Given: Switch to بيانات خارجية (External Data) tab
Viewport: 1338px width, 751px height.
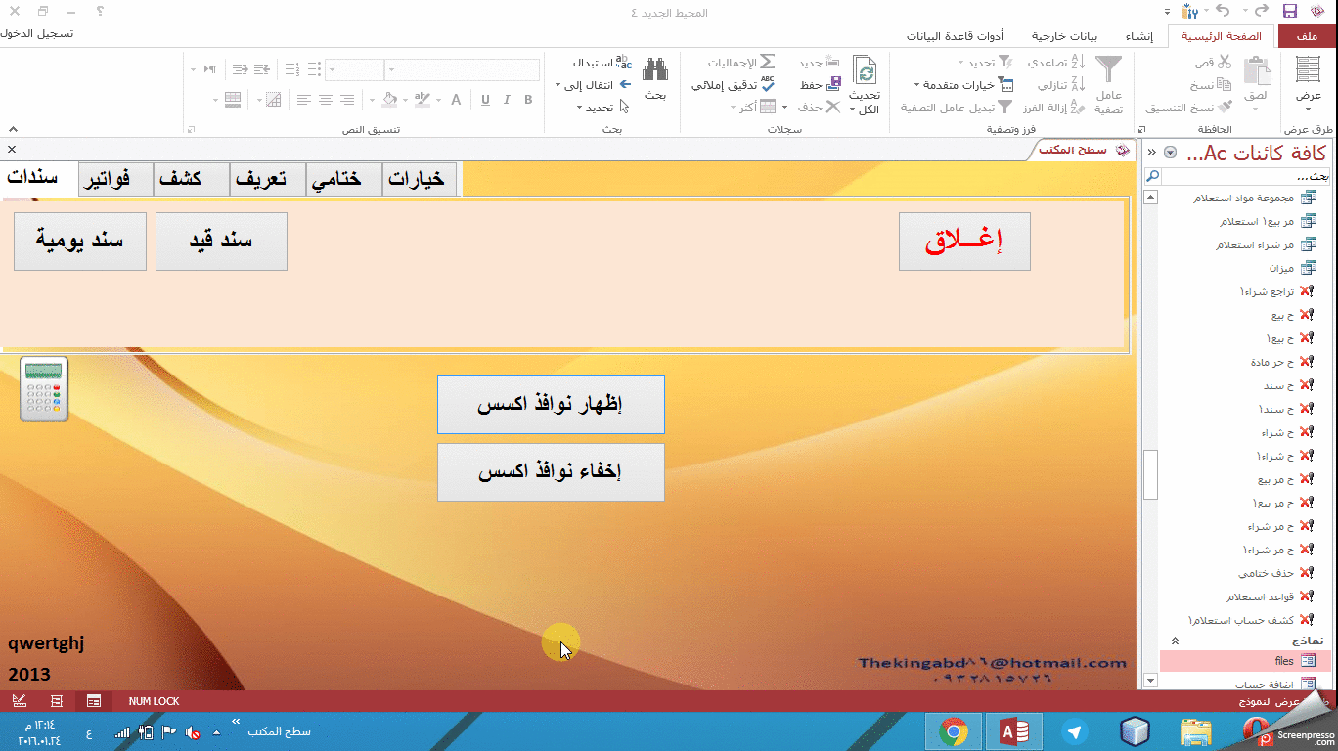Looking at the screenshot, I should coord(1064,36).
